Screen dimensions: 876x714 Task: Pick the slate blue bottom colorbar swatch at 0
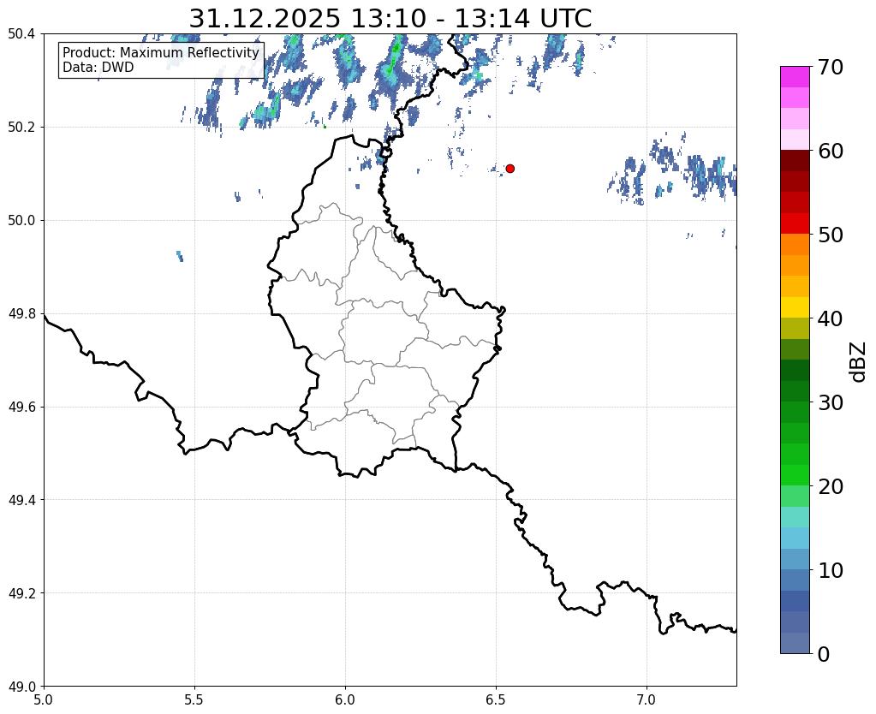(x=795, y=643)
